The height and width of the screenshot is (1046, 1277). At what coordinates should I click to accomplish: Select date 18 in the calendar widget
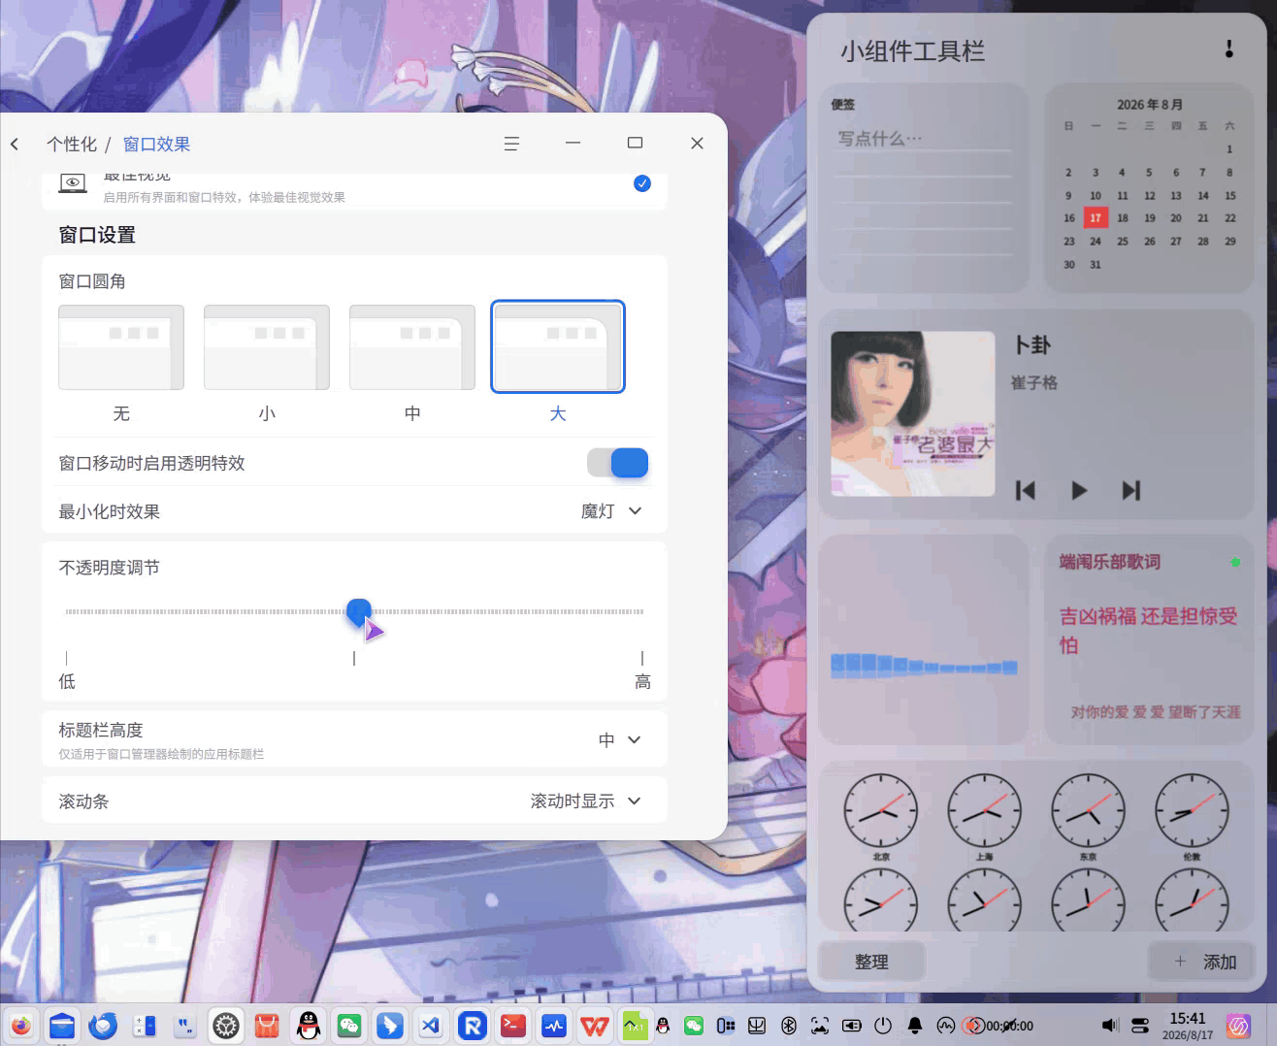(1123, 218)
